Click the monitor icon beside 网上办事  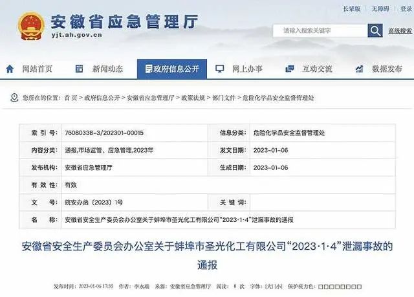[219, 69]
